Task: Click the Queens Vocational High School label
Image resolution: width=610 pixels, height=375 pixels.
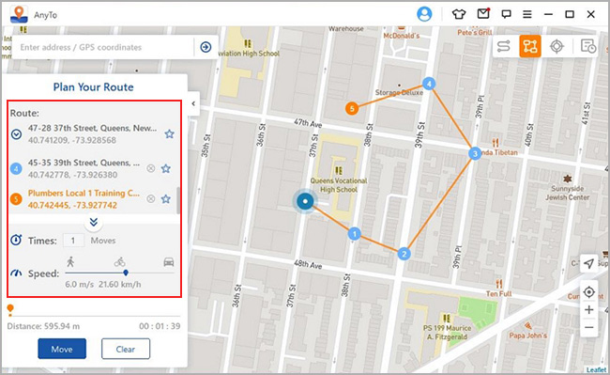Action: coord(339,185)
